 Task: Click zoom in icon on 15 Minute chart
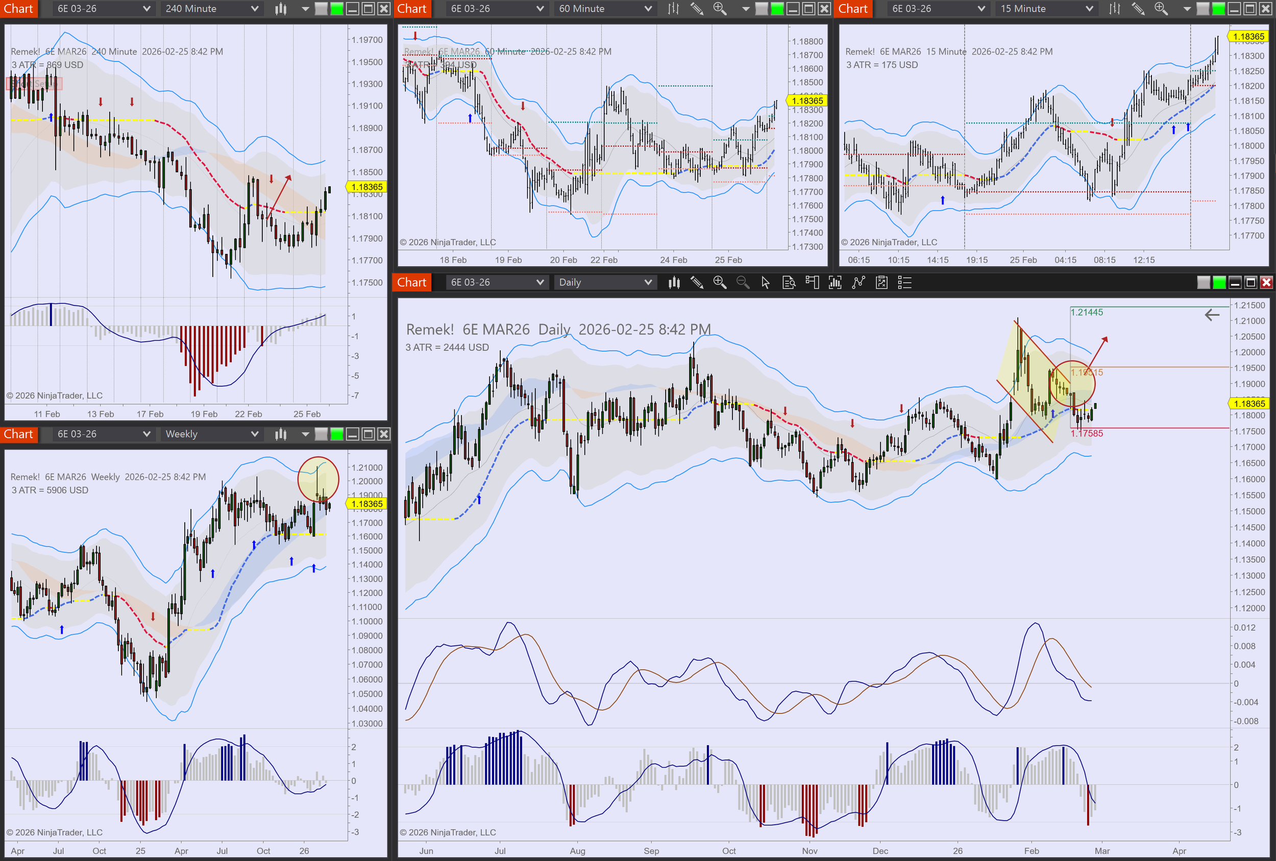[x=1160, y=9]
